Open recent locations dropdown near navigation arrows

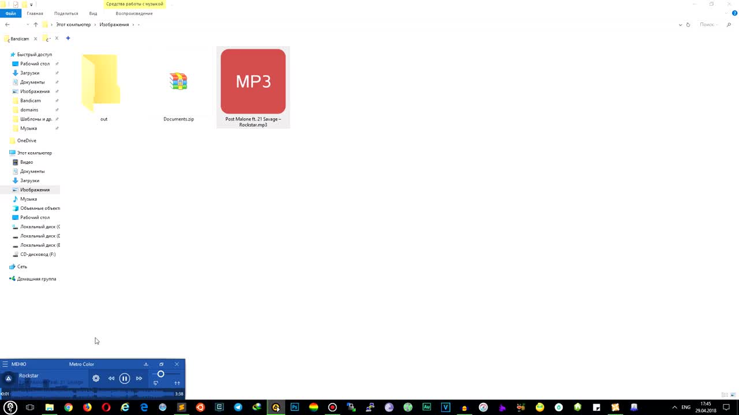pyautogui.click(x=28, y=25)
